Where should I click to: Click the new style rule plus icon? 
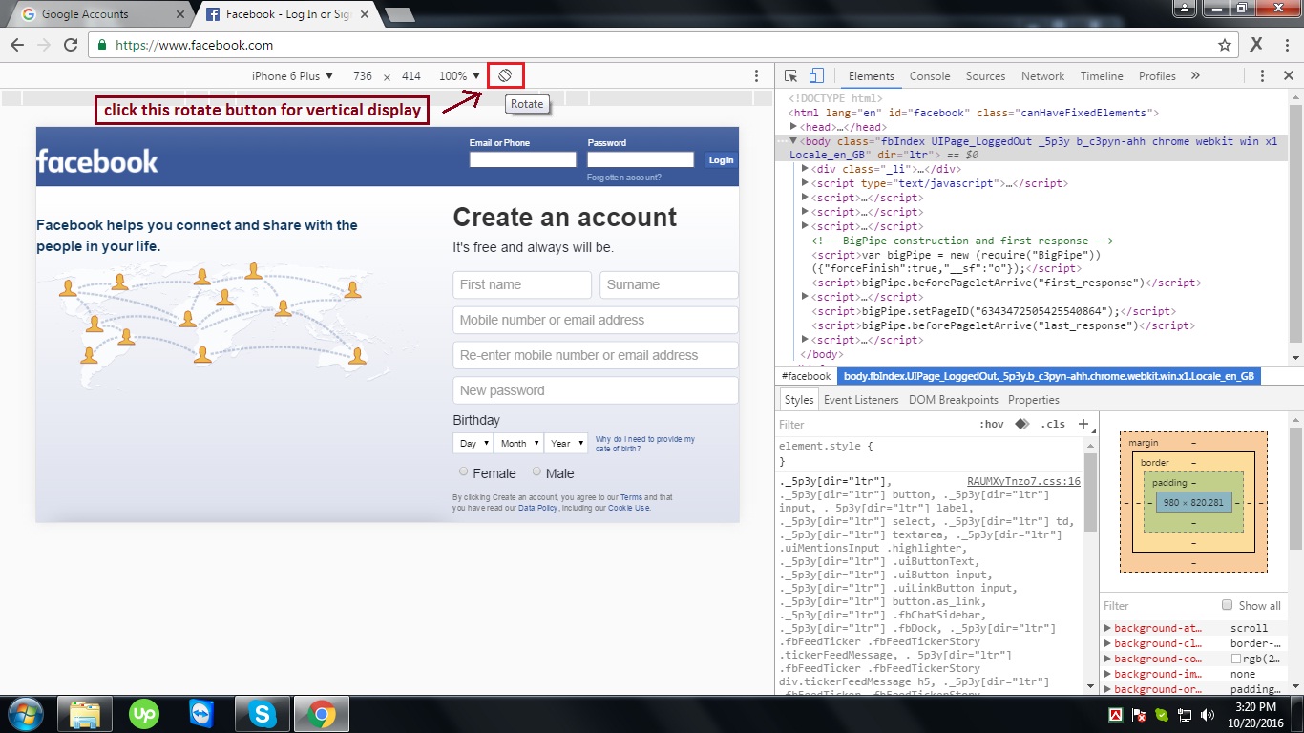[x=1083, y=424]
